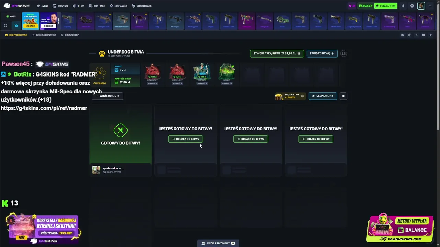Click Stwórz taką bitwę za 32,80 zł

(x=277, y=54)
